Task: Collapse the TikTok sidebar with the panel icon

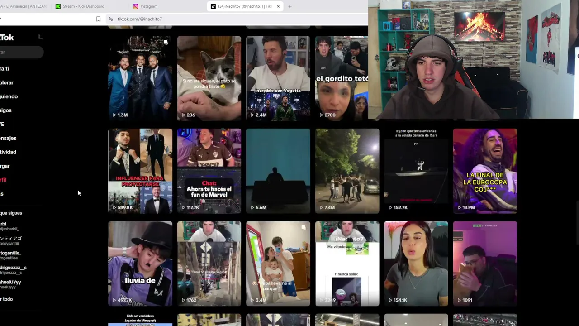Action: 40,36
